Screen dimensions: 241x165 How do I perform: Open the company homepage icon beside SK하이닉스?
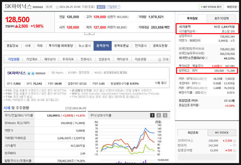coord(29,74)
